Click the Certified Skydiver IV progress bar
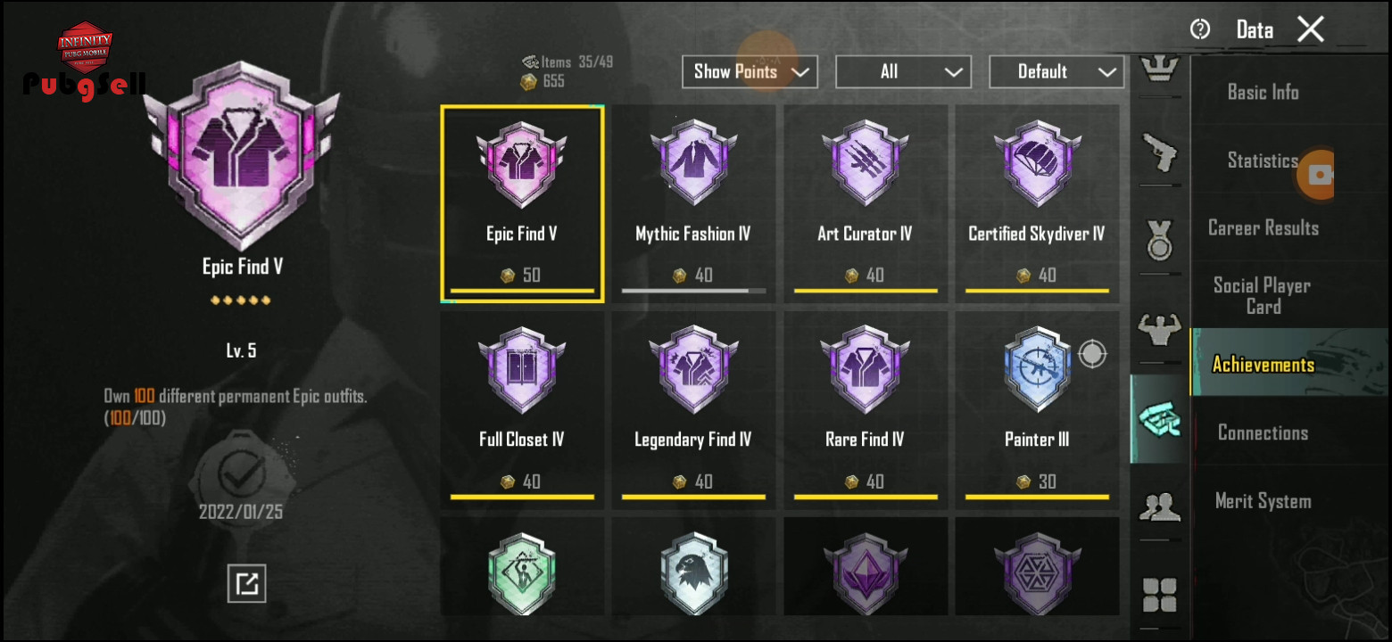Viewport: 1392px width, 642px height. tap(1037, 291)
